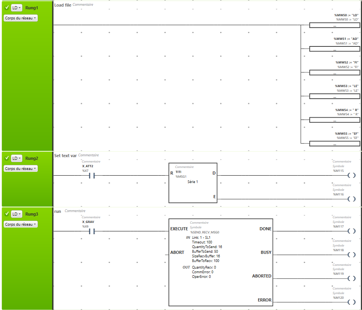Click the X_ATT2 %X7 contact in Rung2
Viewport: 362px width, 310px height.
click(92, 176)
